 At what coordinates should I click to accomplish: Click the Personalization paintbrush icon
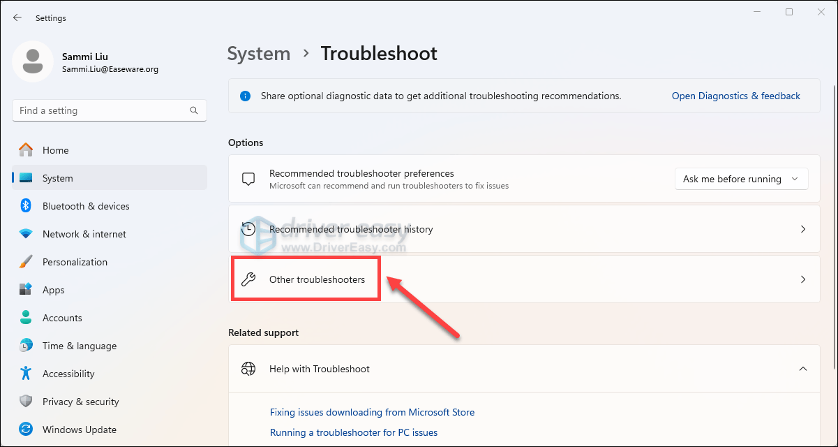click(x=26, y=262)
